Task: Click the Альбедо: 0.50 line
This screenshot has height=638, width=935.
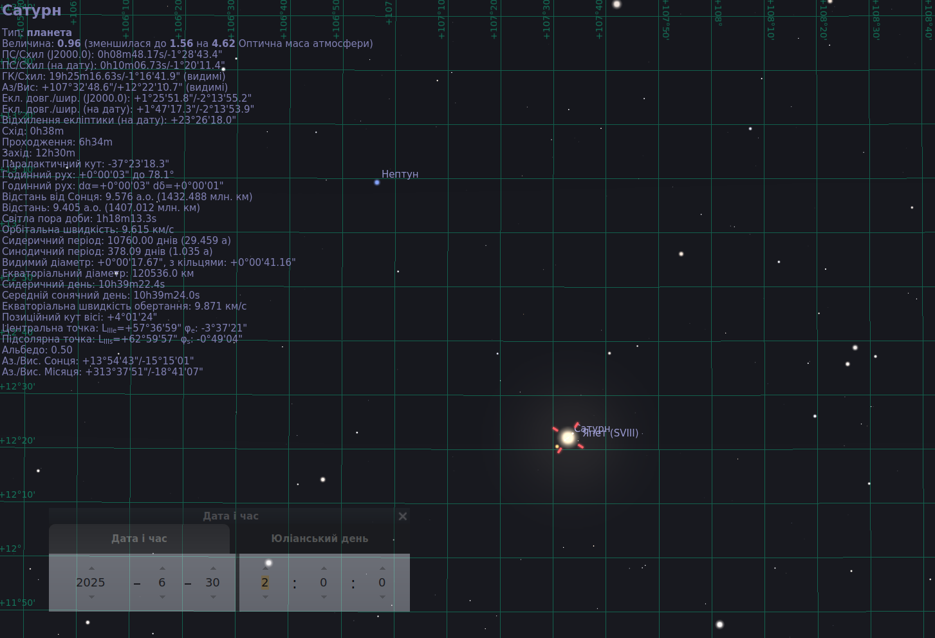Action: point(37,350)
